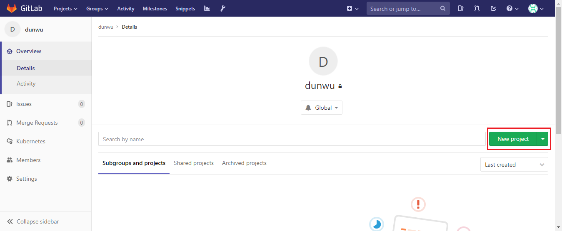562x231 pixels.
Task: Click the Merge Requests sidebar icon
Action: [10, 123]
